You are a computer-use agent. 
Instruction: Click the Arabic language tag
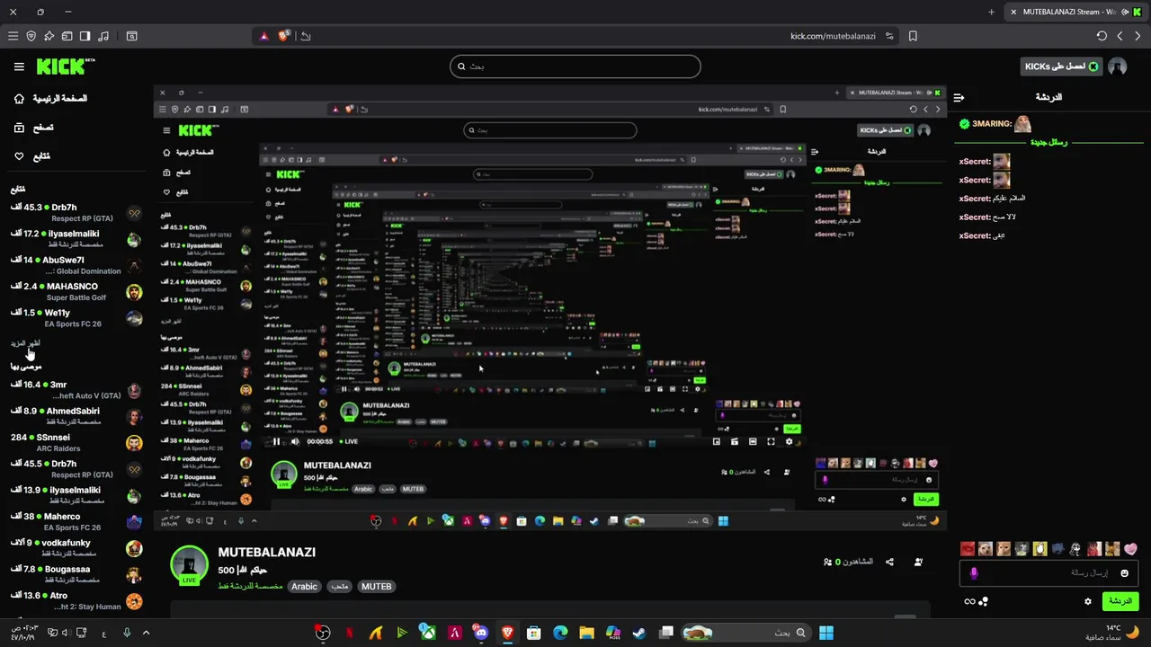pyautogui.click(x=304, y=587)
